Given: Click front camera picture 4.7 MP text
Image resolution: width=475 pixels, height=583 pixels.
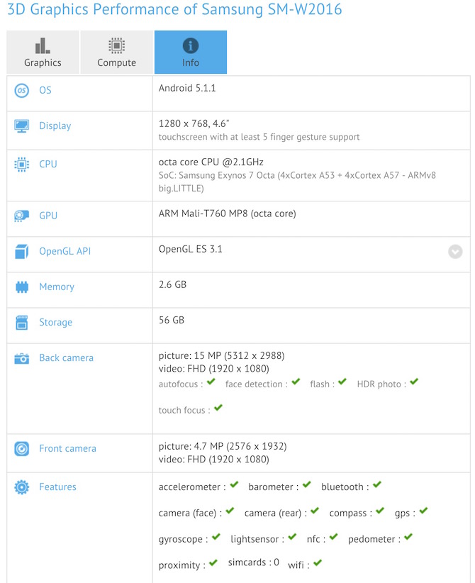Looking at the screenshot, I should (223, 447).
